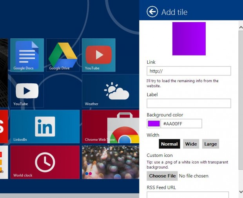This screenshot has height=198, width=243.
Task: Open the World clock tile
Action: (x=45, y=162)
